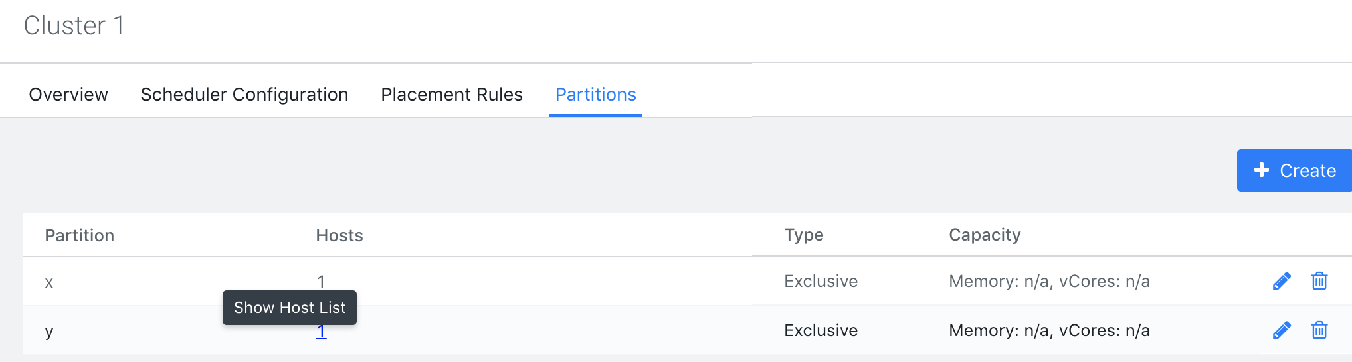Click the Partition column header
Screen dimensions: 1352x362
[x=80, y=235]
